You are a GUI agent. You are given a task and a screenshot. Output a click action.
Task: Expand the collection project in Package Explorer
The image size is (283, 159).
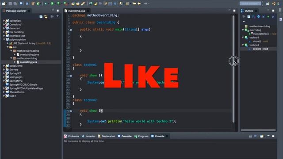click(x=4, y=21)
